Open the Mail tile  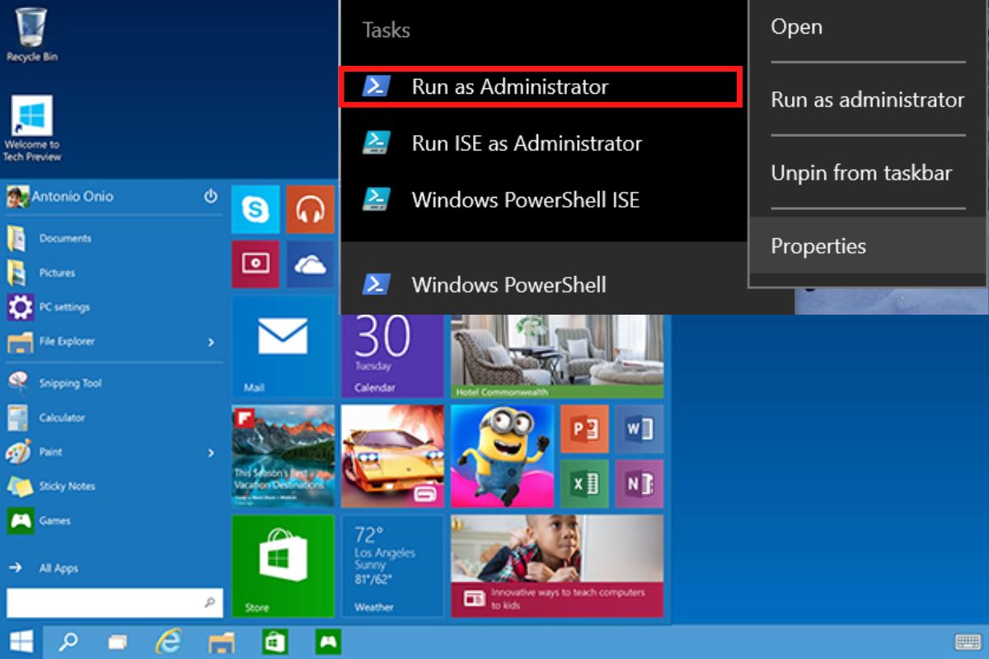pyautogui.click(x=283, y=347)
